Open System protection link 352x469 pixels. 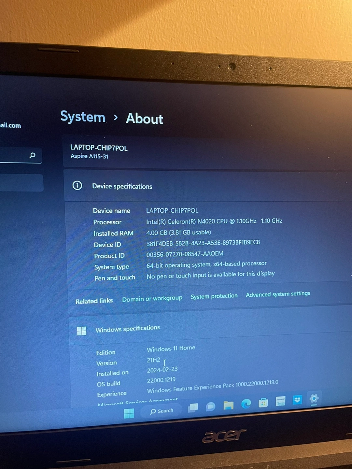(x=214, y=296)
